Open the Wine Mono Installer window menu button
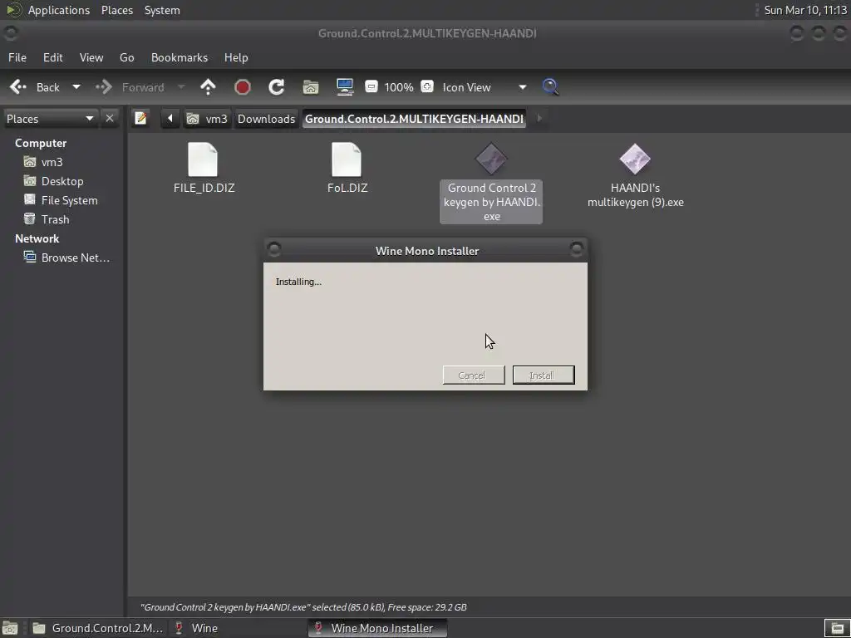This screenshot has width=851, height=638. [274, 249]
